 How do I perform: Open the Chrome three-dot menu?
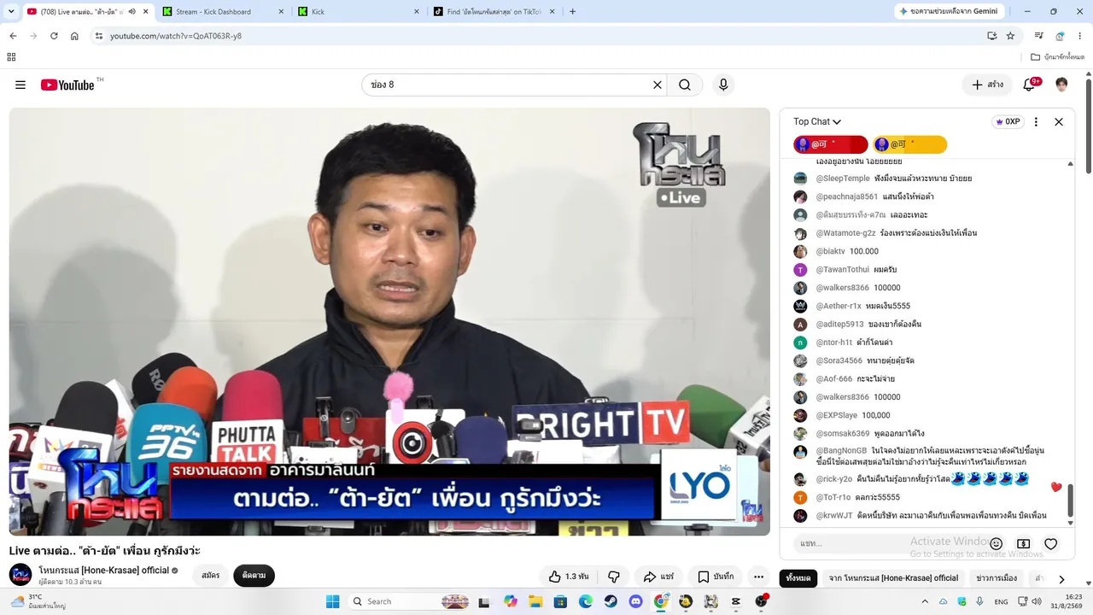click(x=1080, y=36)
